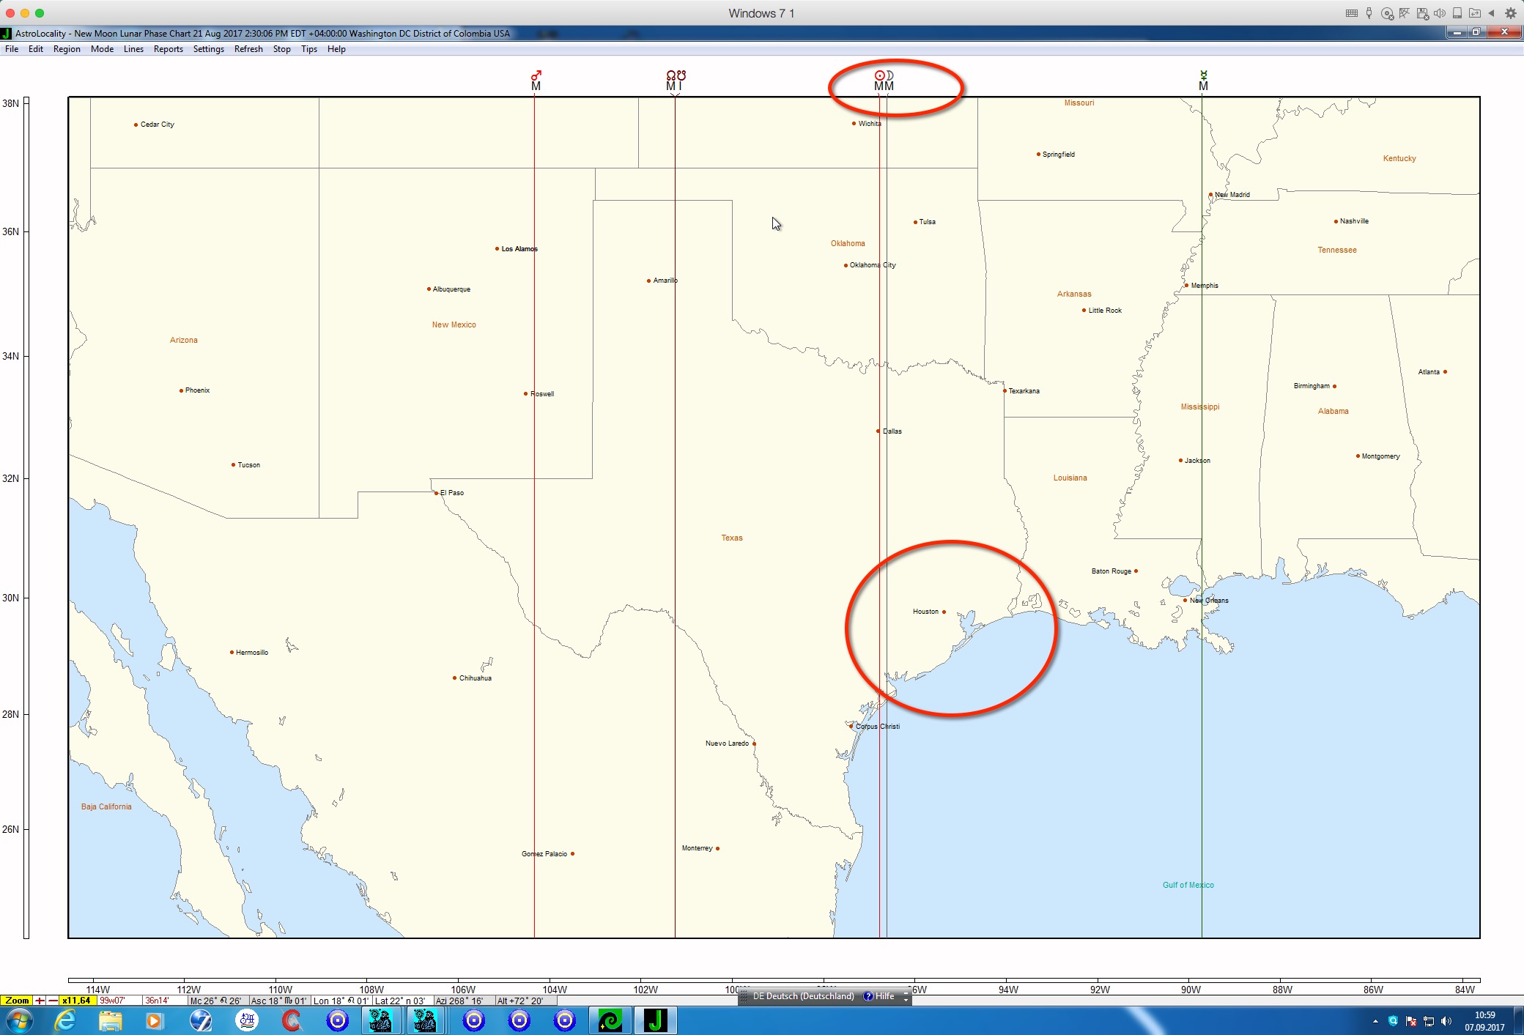Click the Mercury symbol above the map
The width and height of the screenshot is (1524, 1035).
(x=1203, y=75)
